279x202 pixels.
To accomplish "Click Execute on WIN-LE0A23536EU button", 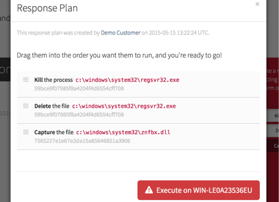I will click(x=199, y=190).
